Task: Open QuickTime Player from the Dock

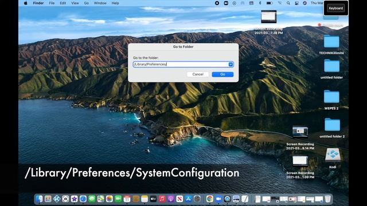Action: [x=227, y=199]
